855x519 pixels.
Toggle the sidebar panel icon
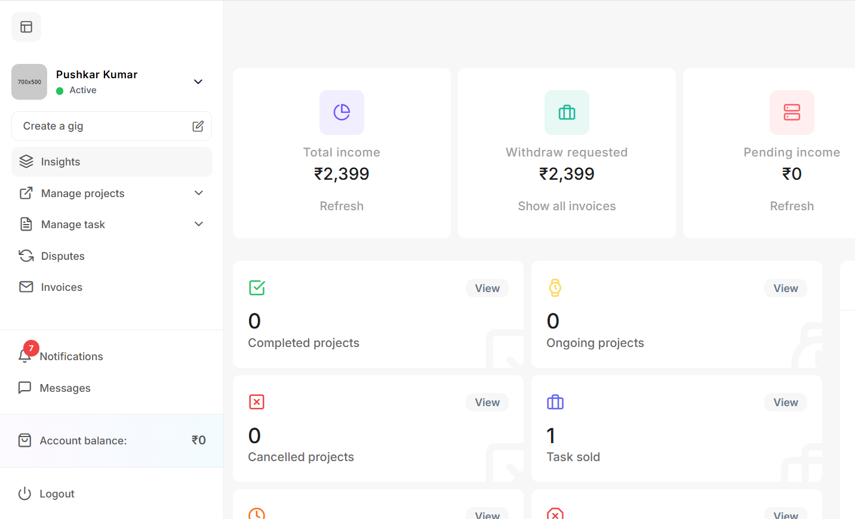tap(26, 27)
